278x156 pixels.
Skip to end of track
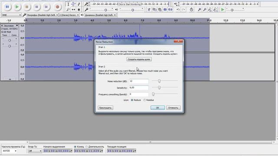point(46,7)
